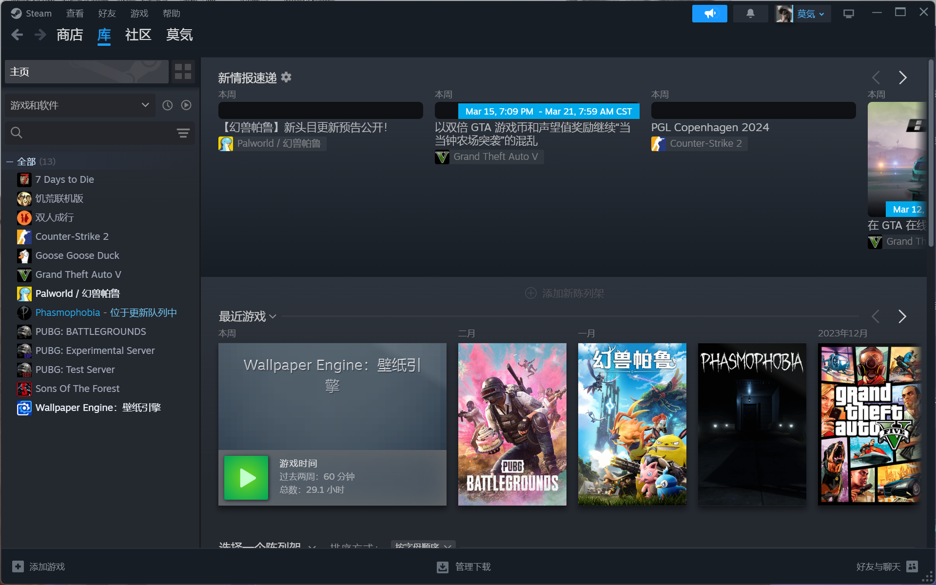
Task: Collapse the 全部 (13) category
Action: (x=9, y=161)
